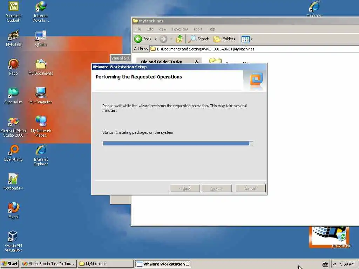Open the Back button history dropdown arrow
The height and width of the screenshot is (269, 359).
tap(155, 39)
